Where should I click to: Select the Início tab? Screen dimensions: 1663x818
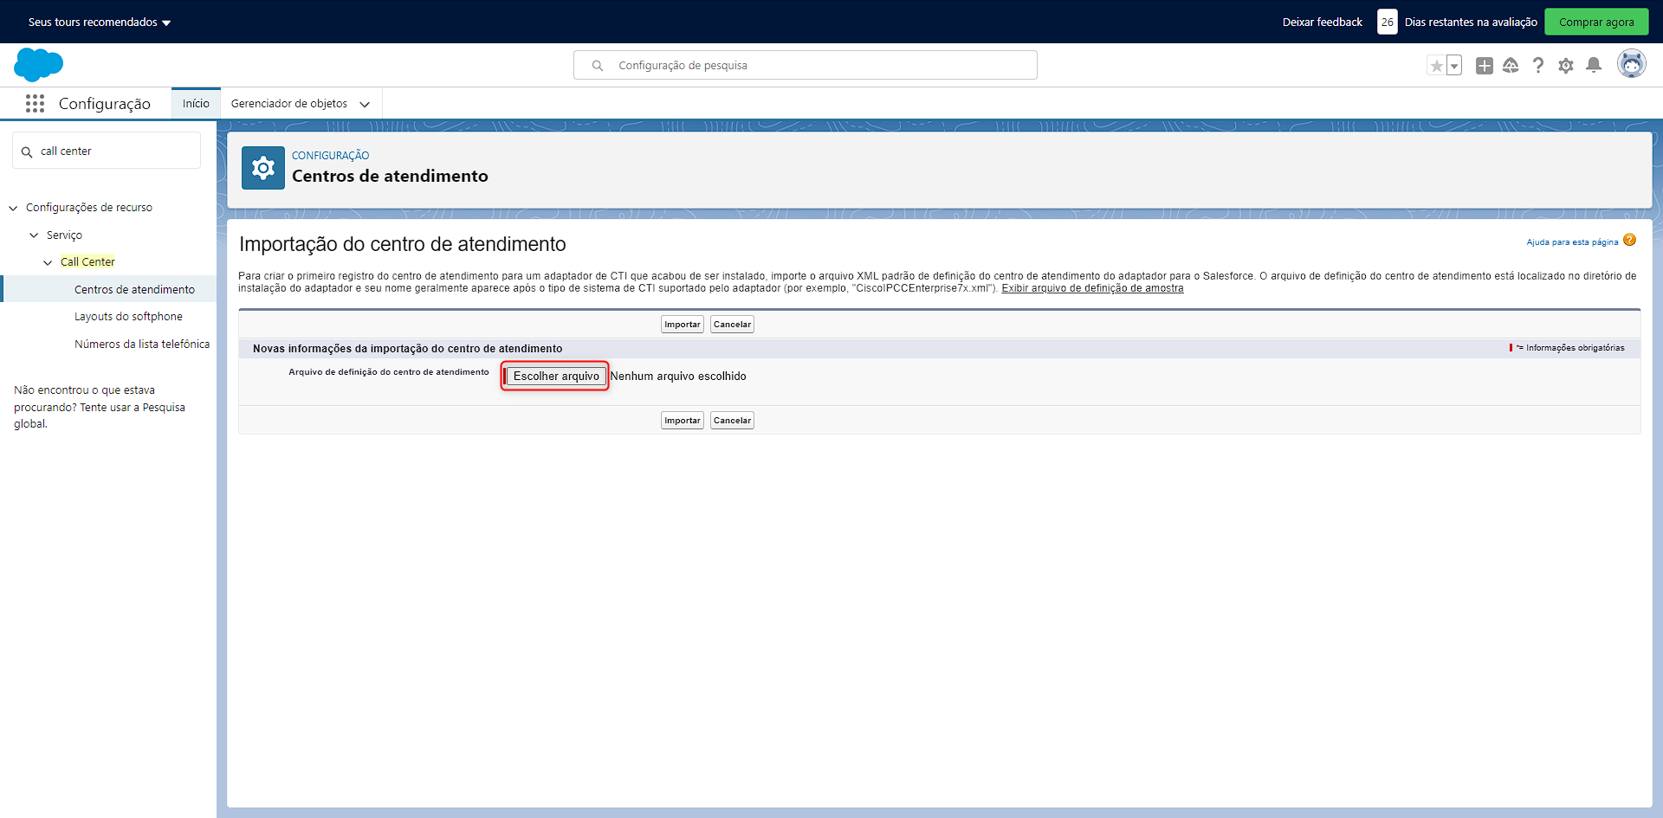pos(196,104)
